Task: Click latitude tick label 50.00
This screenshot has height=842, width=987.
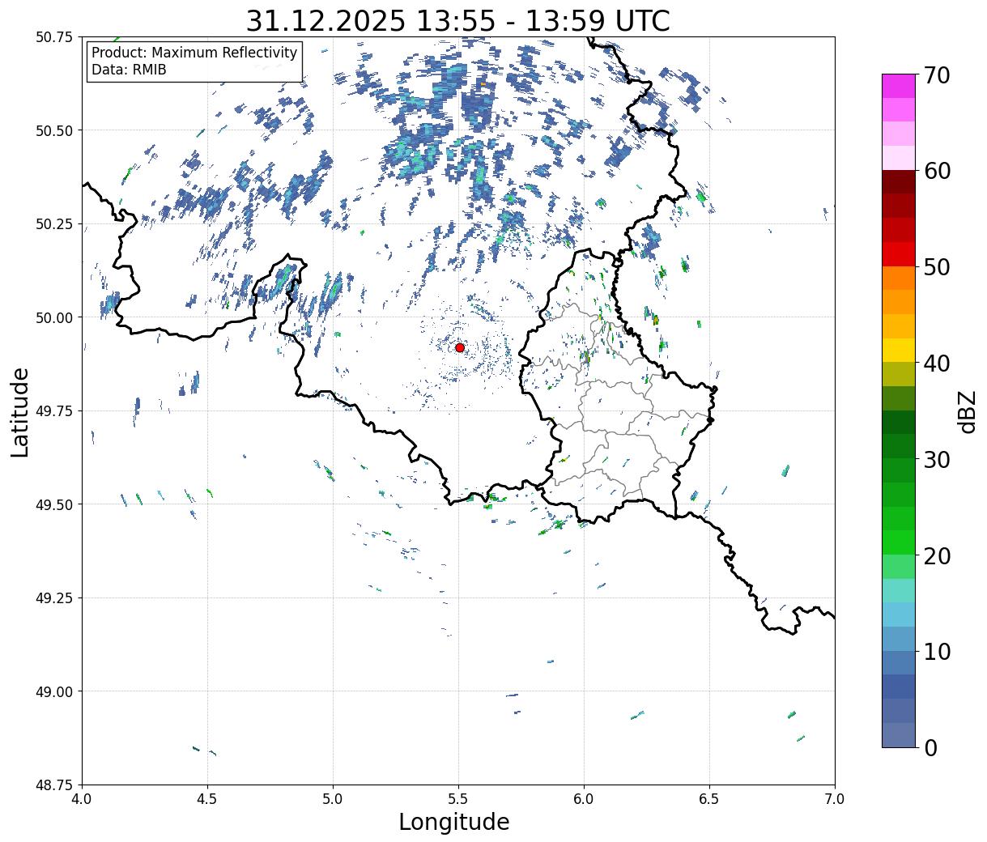Action: click(x=54, y=317)
